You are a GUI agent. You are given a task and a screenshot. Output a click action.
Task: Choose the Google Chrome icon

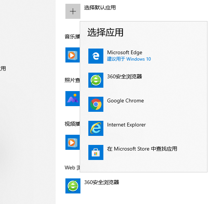coord(96,104)
